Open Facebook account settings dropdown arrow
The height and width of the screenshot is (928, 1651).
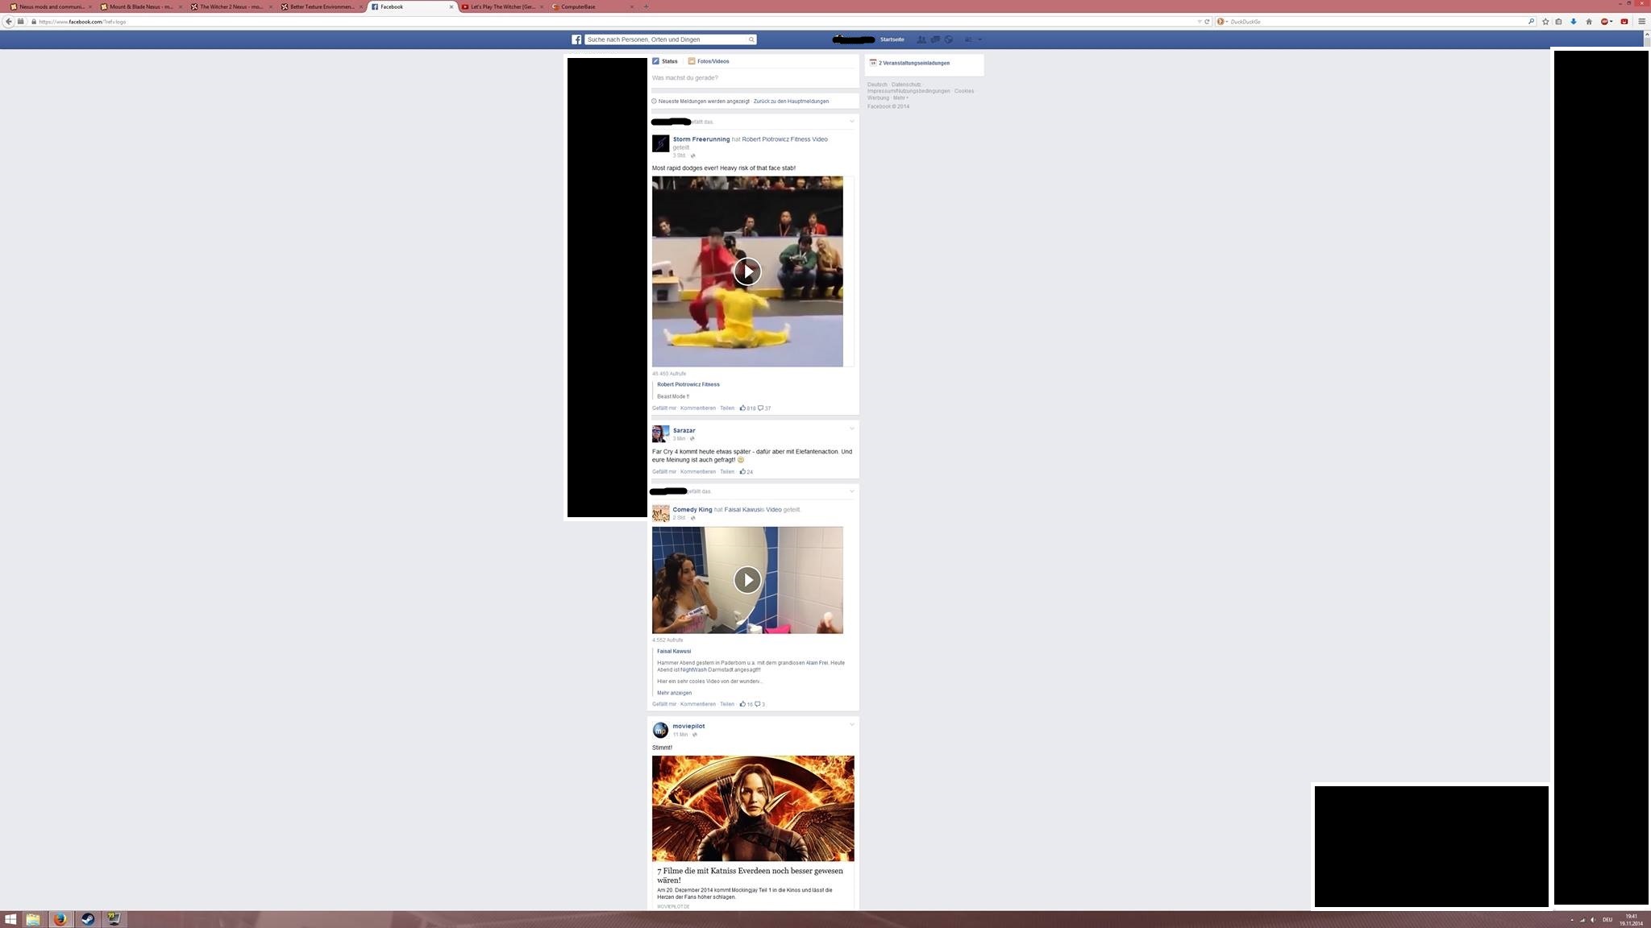(980, 39)
